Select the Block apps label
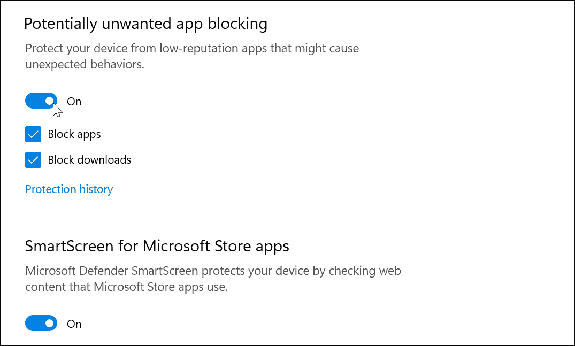Viewport: 575px width, 346px height. tap(73, 134)
